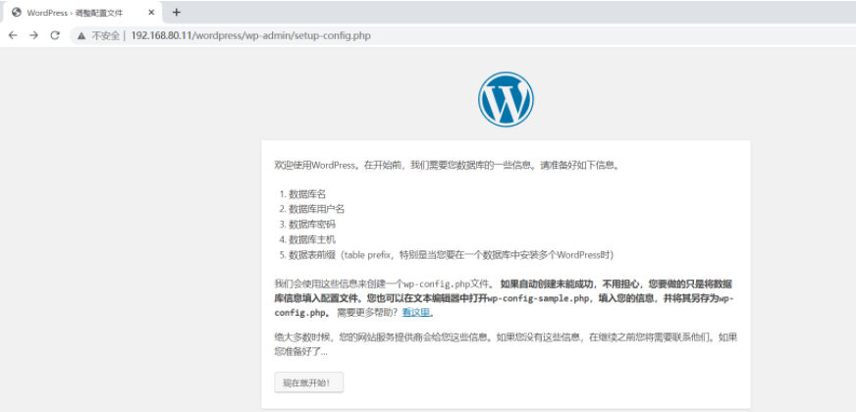Click the 数据库用户名 list item
Viewport: 856px width, 412px height.
coord(316,209)
